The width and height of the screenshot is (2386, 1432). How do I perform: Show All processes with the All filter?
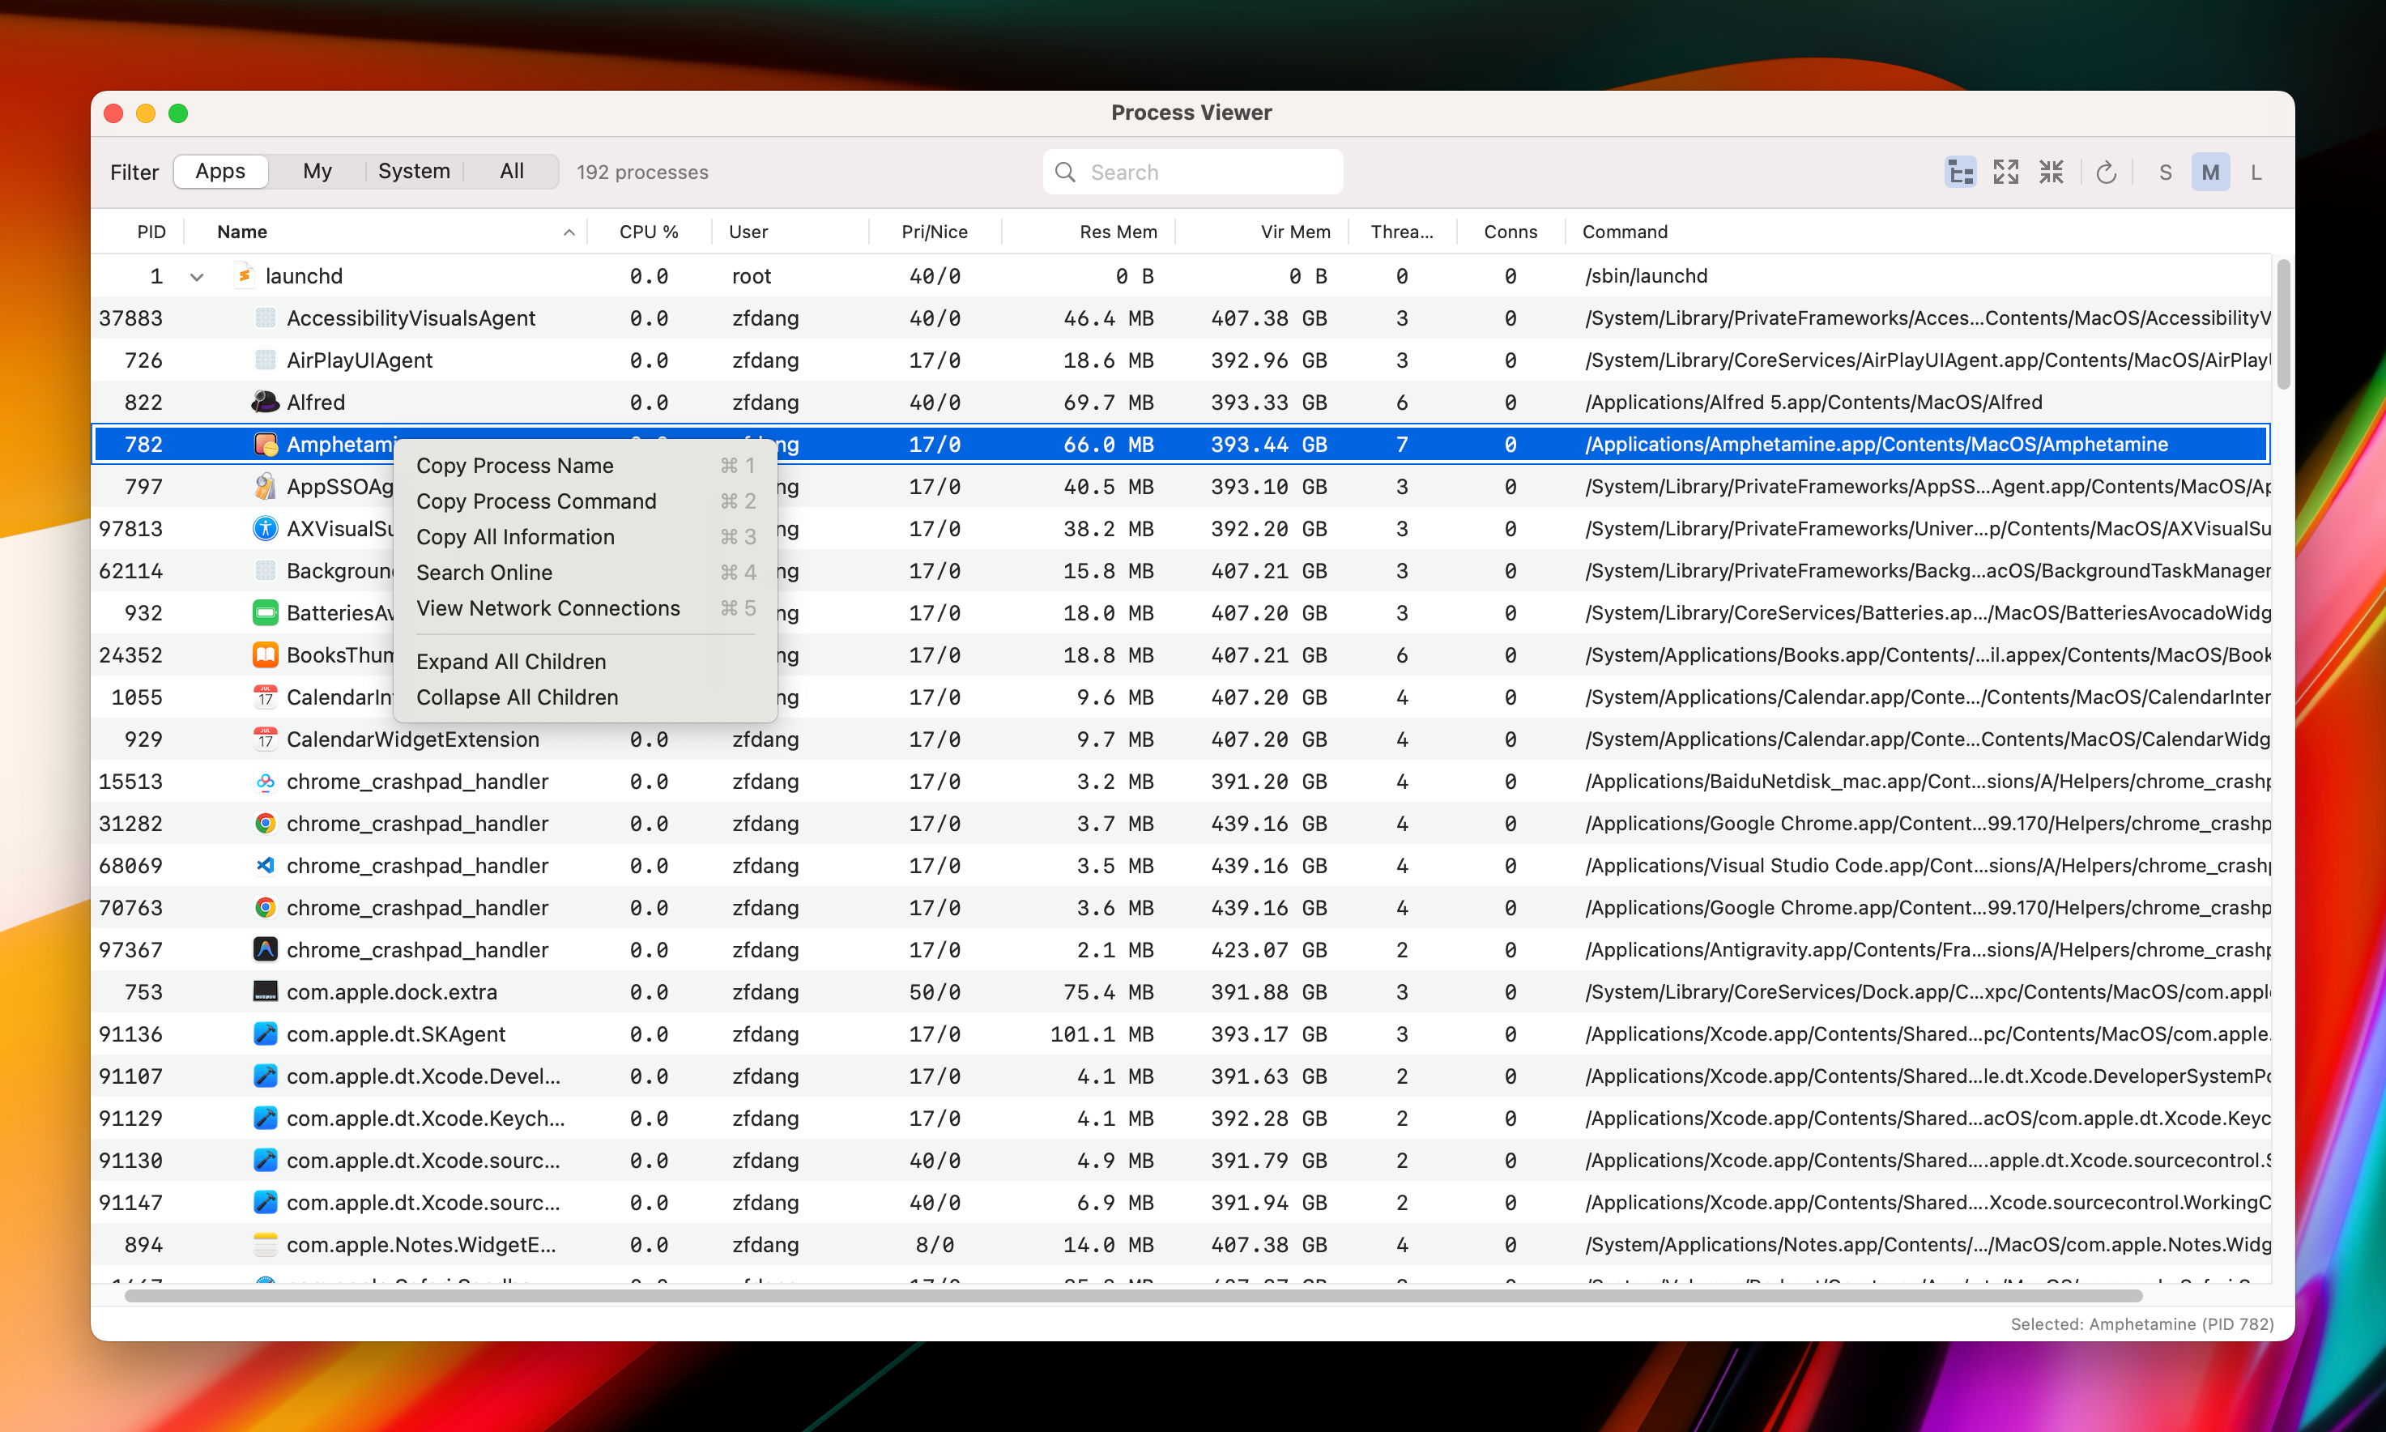[511, 172]
